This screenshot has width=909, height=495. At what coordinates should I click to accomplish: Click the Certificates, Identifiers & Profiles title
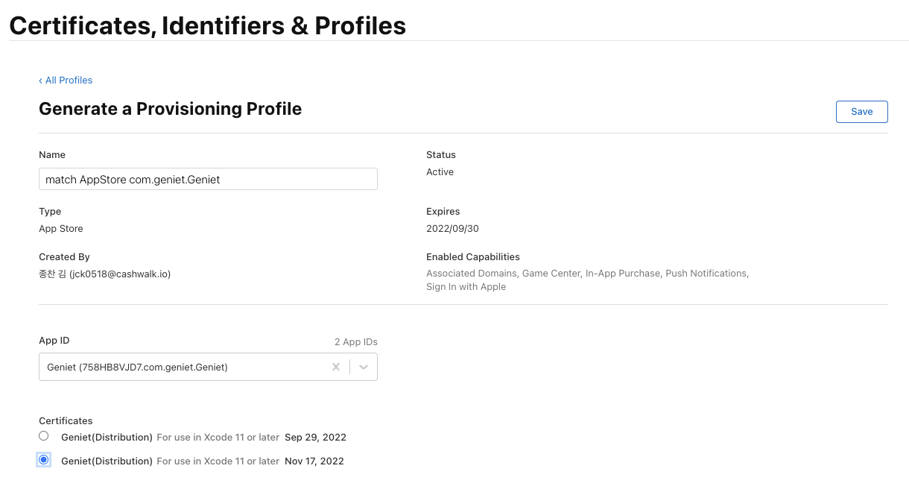pyautogui.click(x=208, y=25)
